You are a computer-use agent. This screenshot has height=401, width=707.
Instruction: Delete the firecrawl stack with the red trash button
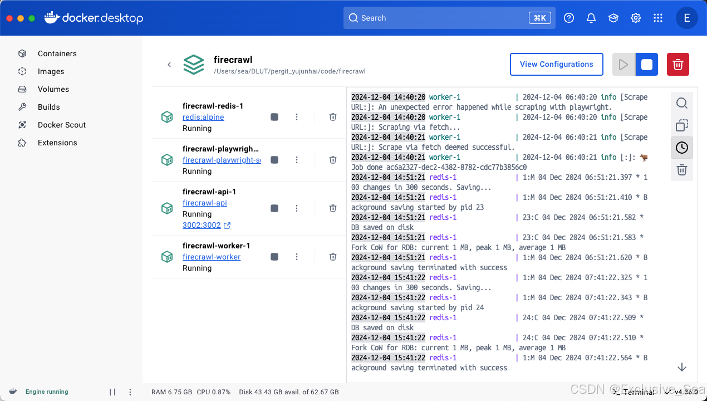point(678,65)
